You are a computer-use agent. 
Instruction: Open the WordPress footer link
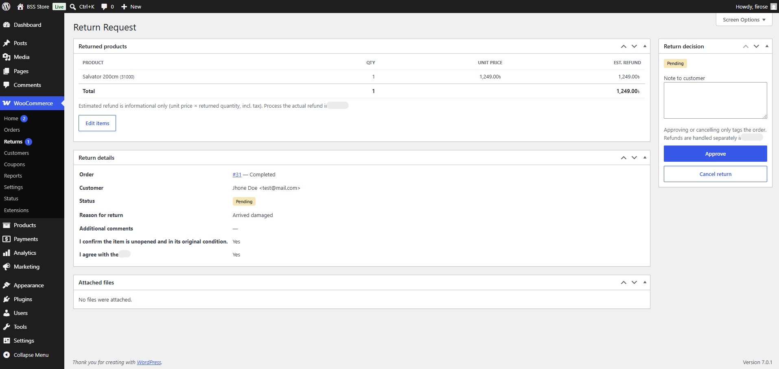click(149, 362)
